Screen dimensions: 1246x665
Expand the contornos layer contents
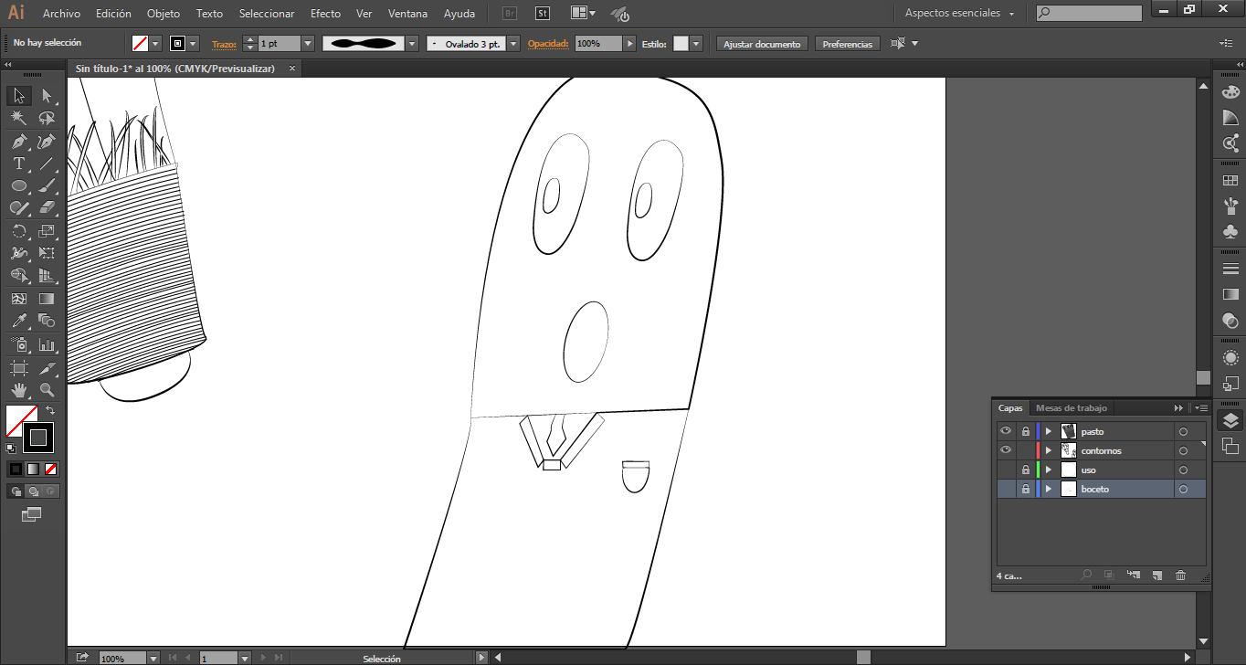point(1049,451)
